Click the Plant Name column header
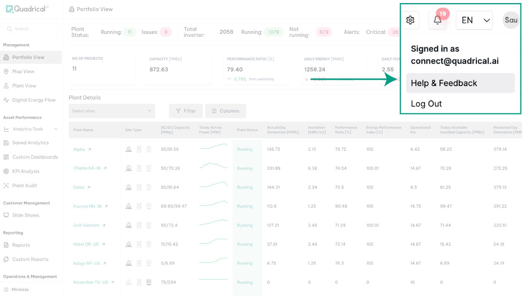The width and height of the screenshot is (527, 296). point(83,130)
